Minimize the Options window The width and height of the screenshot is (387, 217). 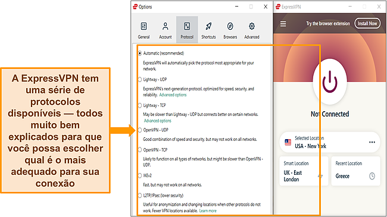[x=237, y=7]
